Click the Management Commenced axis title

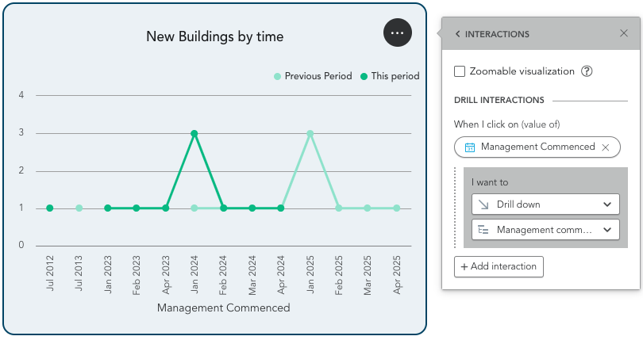click(224, 308)
